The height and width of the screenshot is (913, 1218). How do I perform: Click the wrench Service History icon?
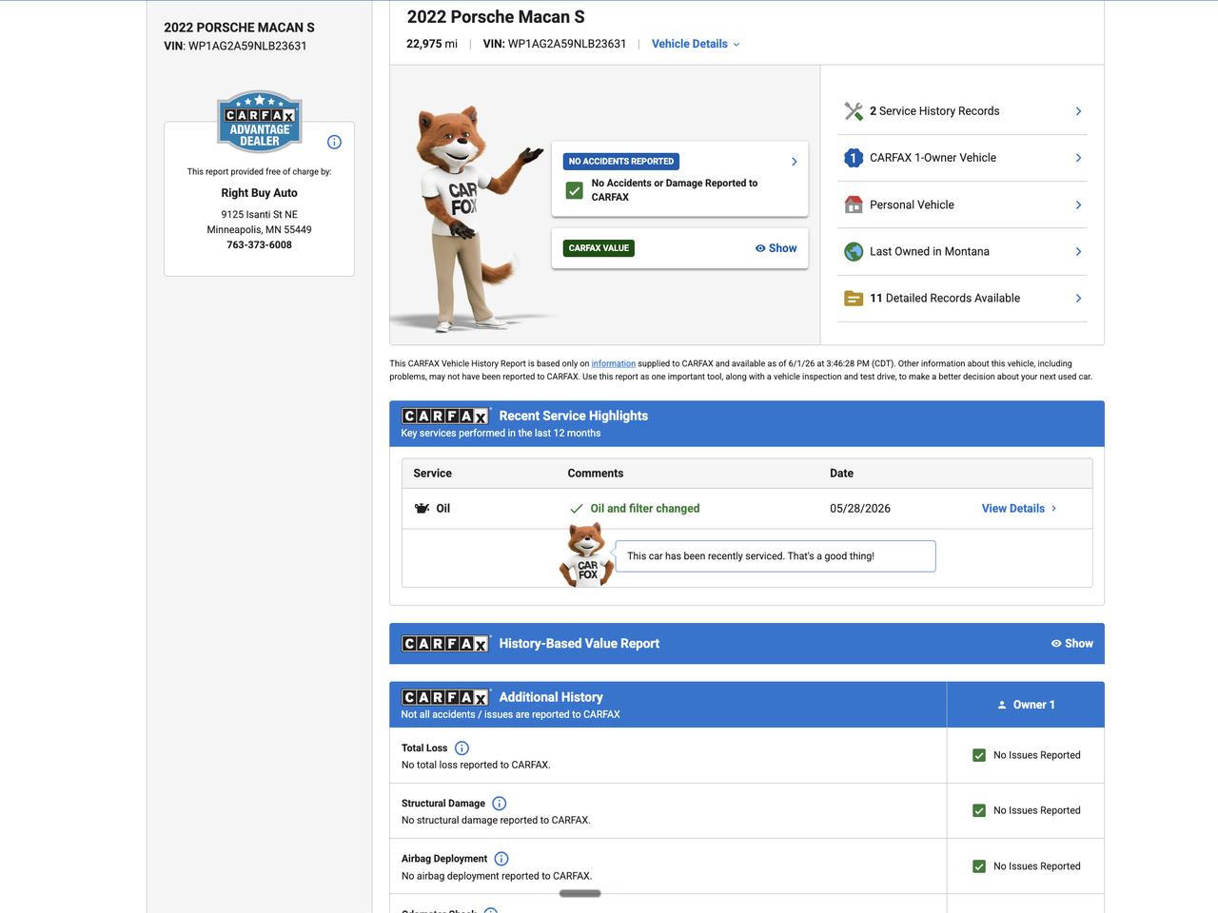[x=854, y=111]
